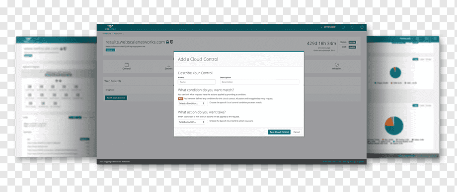Open the Webscale account dropdown
Viewport: 457px width, 192px height.
(x=328, y=27)
